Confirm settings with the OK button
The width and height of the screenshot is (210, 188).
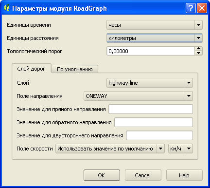(x=102, y=175)
